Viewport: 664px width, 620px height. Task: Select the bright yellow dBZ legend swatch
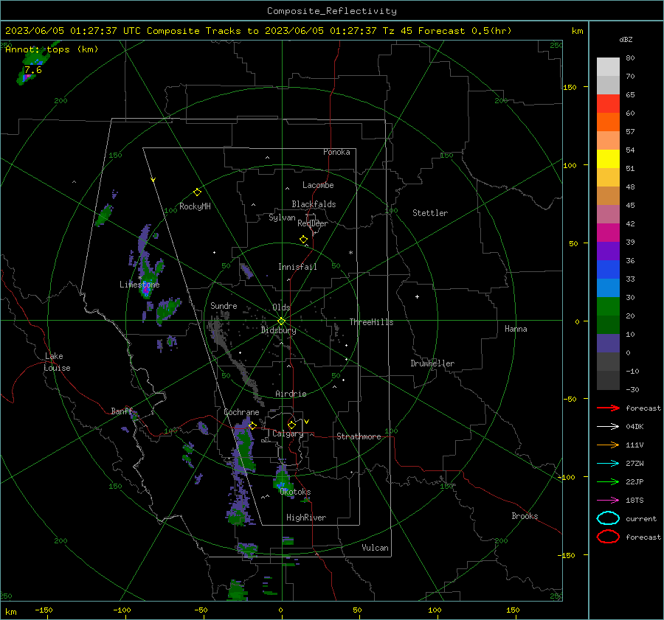click(608, 159)
